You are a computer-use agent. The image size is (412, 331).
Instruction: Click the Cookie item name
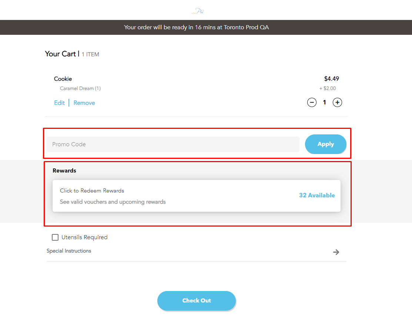point(63,78)
